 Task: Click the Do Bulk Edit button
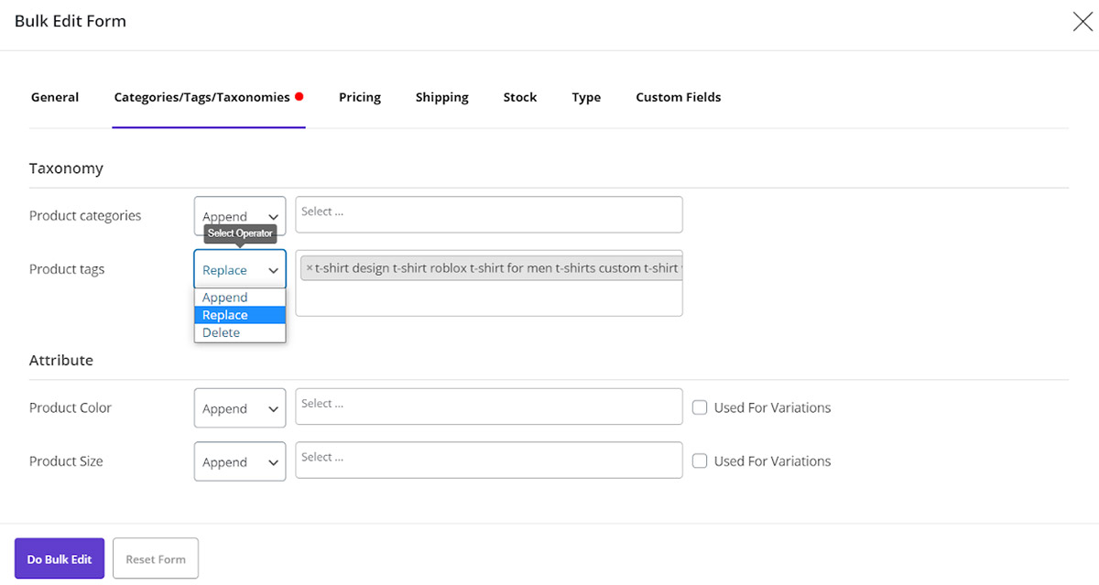[x=60, y=559]
